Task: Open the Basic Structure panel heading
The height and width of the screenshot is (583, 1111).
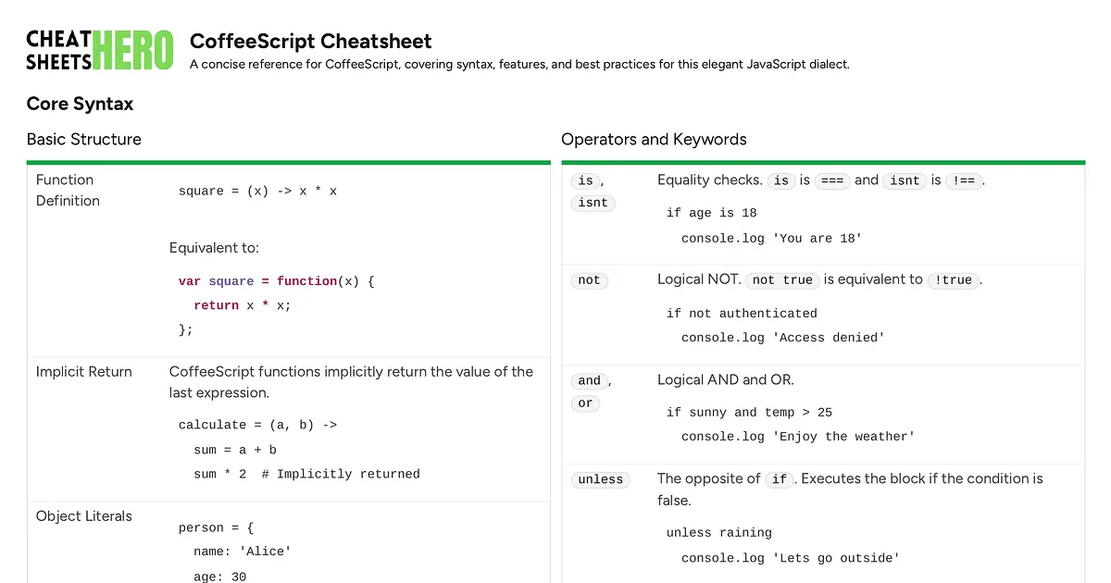Action: 84,140
